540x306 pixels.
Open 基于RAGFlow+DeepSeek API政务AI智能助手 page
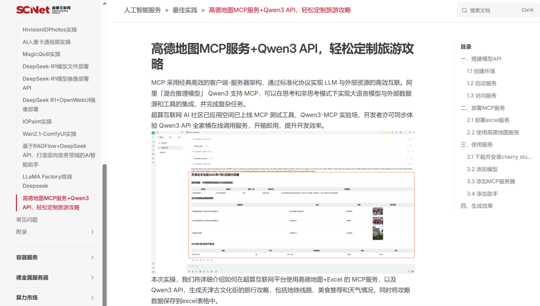59,155
